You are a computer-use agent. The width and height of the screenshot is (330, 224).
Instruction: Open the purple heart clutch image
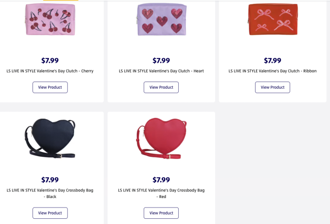(161, 20)
